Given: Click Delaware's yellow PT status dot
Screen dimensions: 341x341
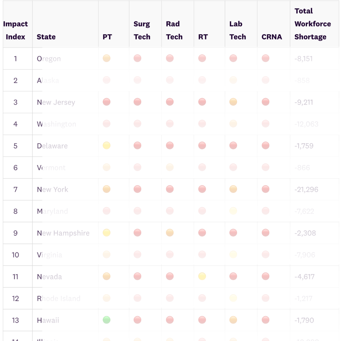Looking at the screenshot, I should [106, 146].
